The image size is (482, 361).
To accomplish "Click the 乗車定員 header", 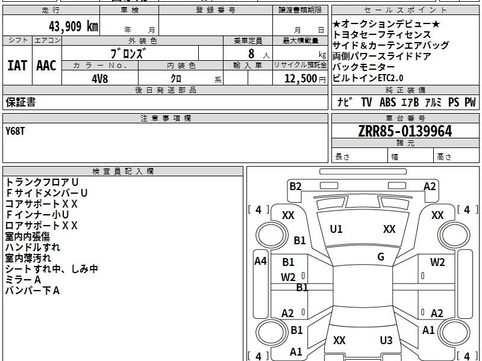I will tap(248, 40).
